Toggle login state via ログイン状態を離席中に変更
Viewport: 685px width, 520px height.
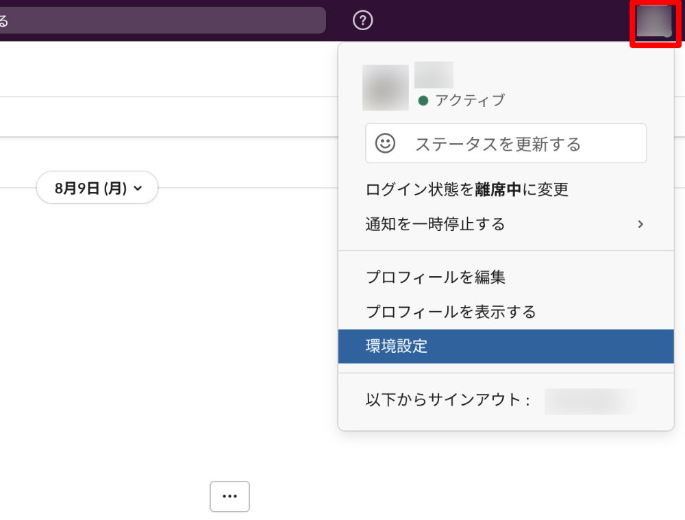[466, 189]
